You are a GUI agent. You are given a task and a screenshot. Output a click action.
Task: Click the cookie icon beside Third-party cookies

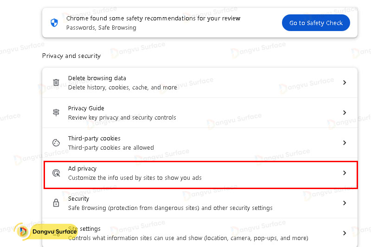coord(56,143)
